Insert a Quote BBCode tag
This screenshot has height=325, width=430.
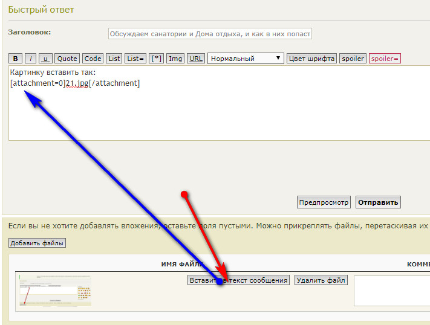(x=67, y=59)
